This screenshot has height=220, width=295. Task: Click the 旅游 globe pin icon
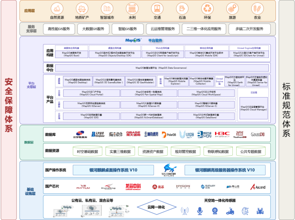coord(232,9)
